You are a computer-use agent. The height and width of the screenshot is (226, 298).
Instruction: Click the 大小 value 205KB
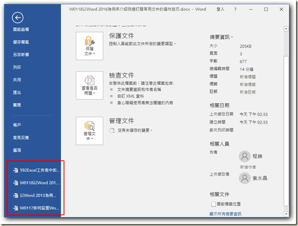[x=246, y=46]
